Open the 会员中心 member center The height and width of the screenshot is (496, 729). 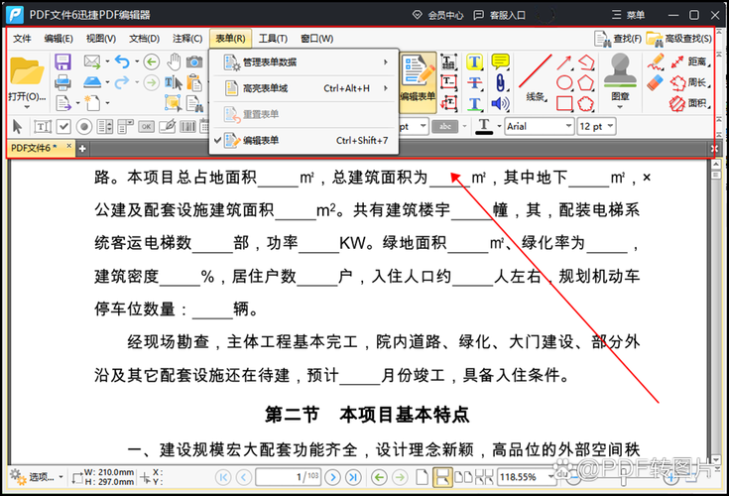(x=438, y=15)
